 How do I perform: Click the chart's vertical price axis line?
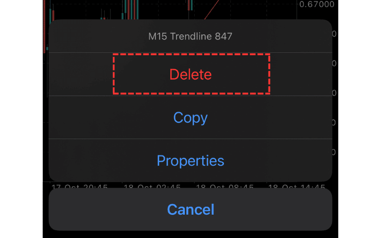click(x=296, y=10)
